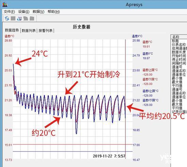Click the blue disc toolbar icon
The image size is (187, 167).
[x=19, y=18]
